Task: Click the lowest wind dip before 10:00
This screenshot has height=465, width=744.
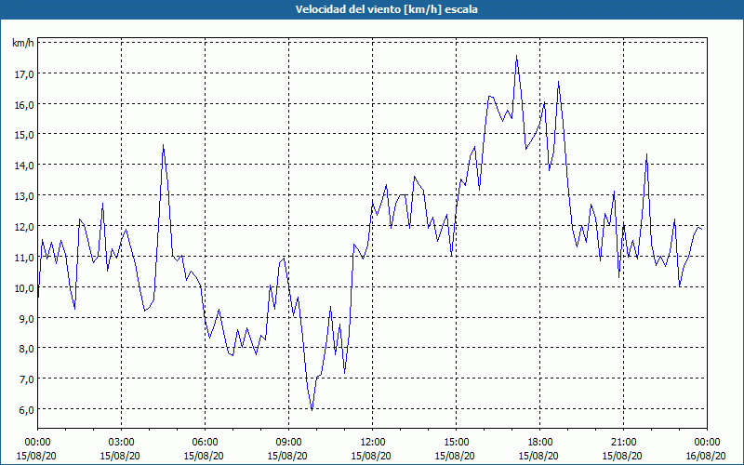Action: click(312, 410)
